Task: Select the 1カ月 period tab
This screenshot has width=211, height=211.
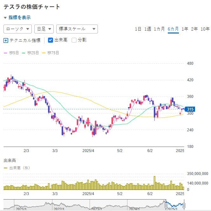Action: pos(159,29)
